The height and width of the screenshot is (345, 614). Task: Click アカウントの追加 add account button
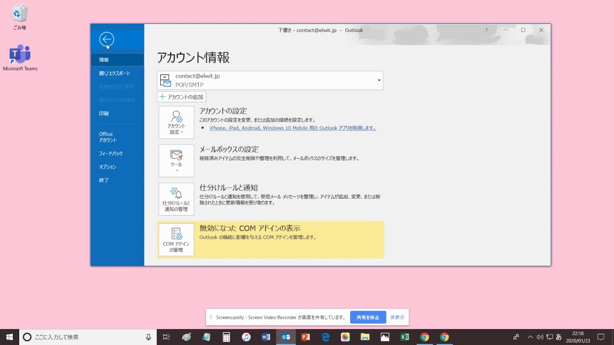(x=181, y=97)
